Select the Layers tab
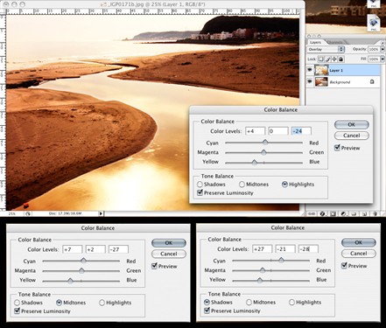Viewport: 386px width, 328px height. coord(315,42)
